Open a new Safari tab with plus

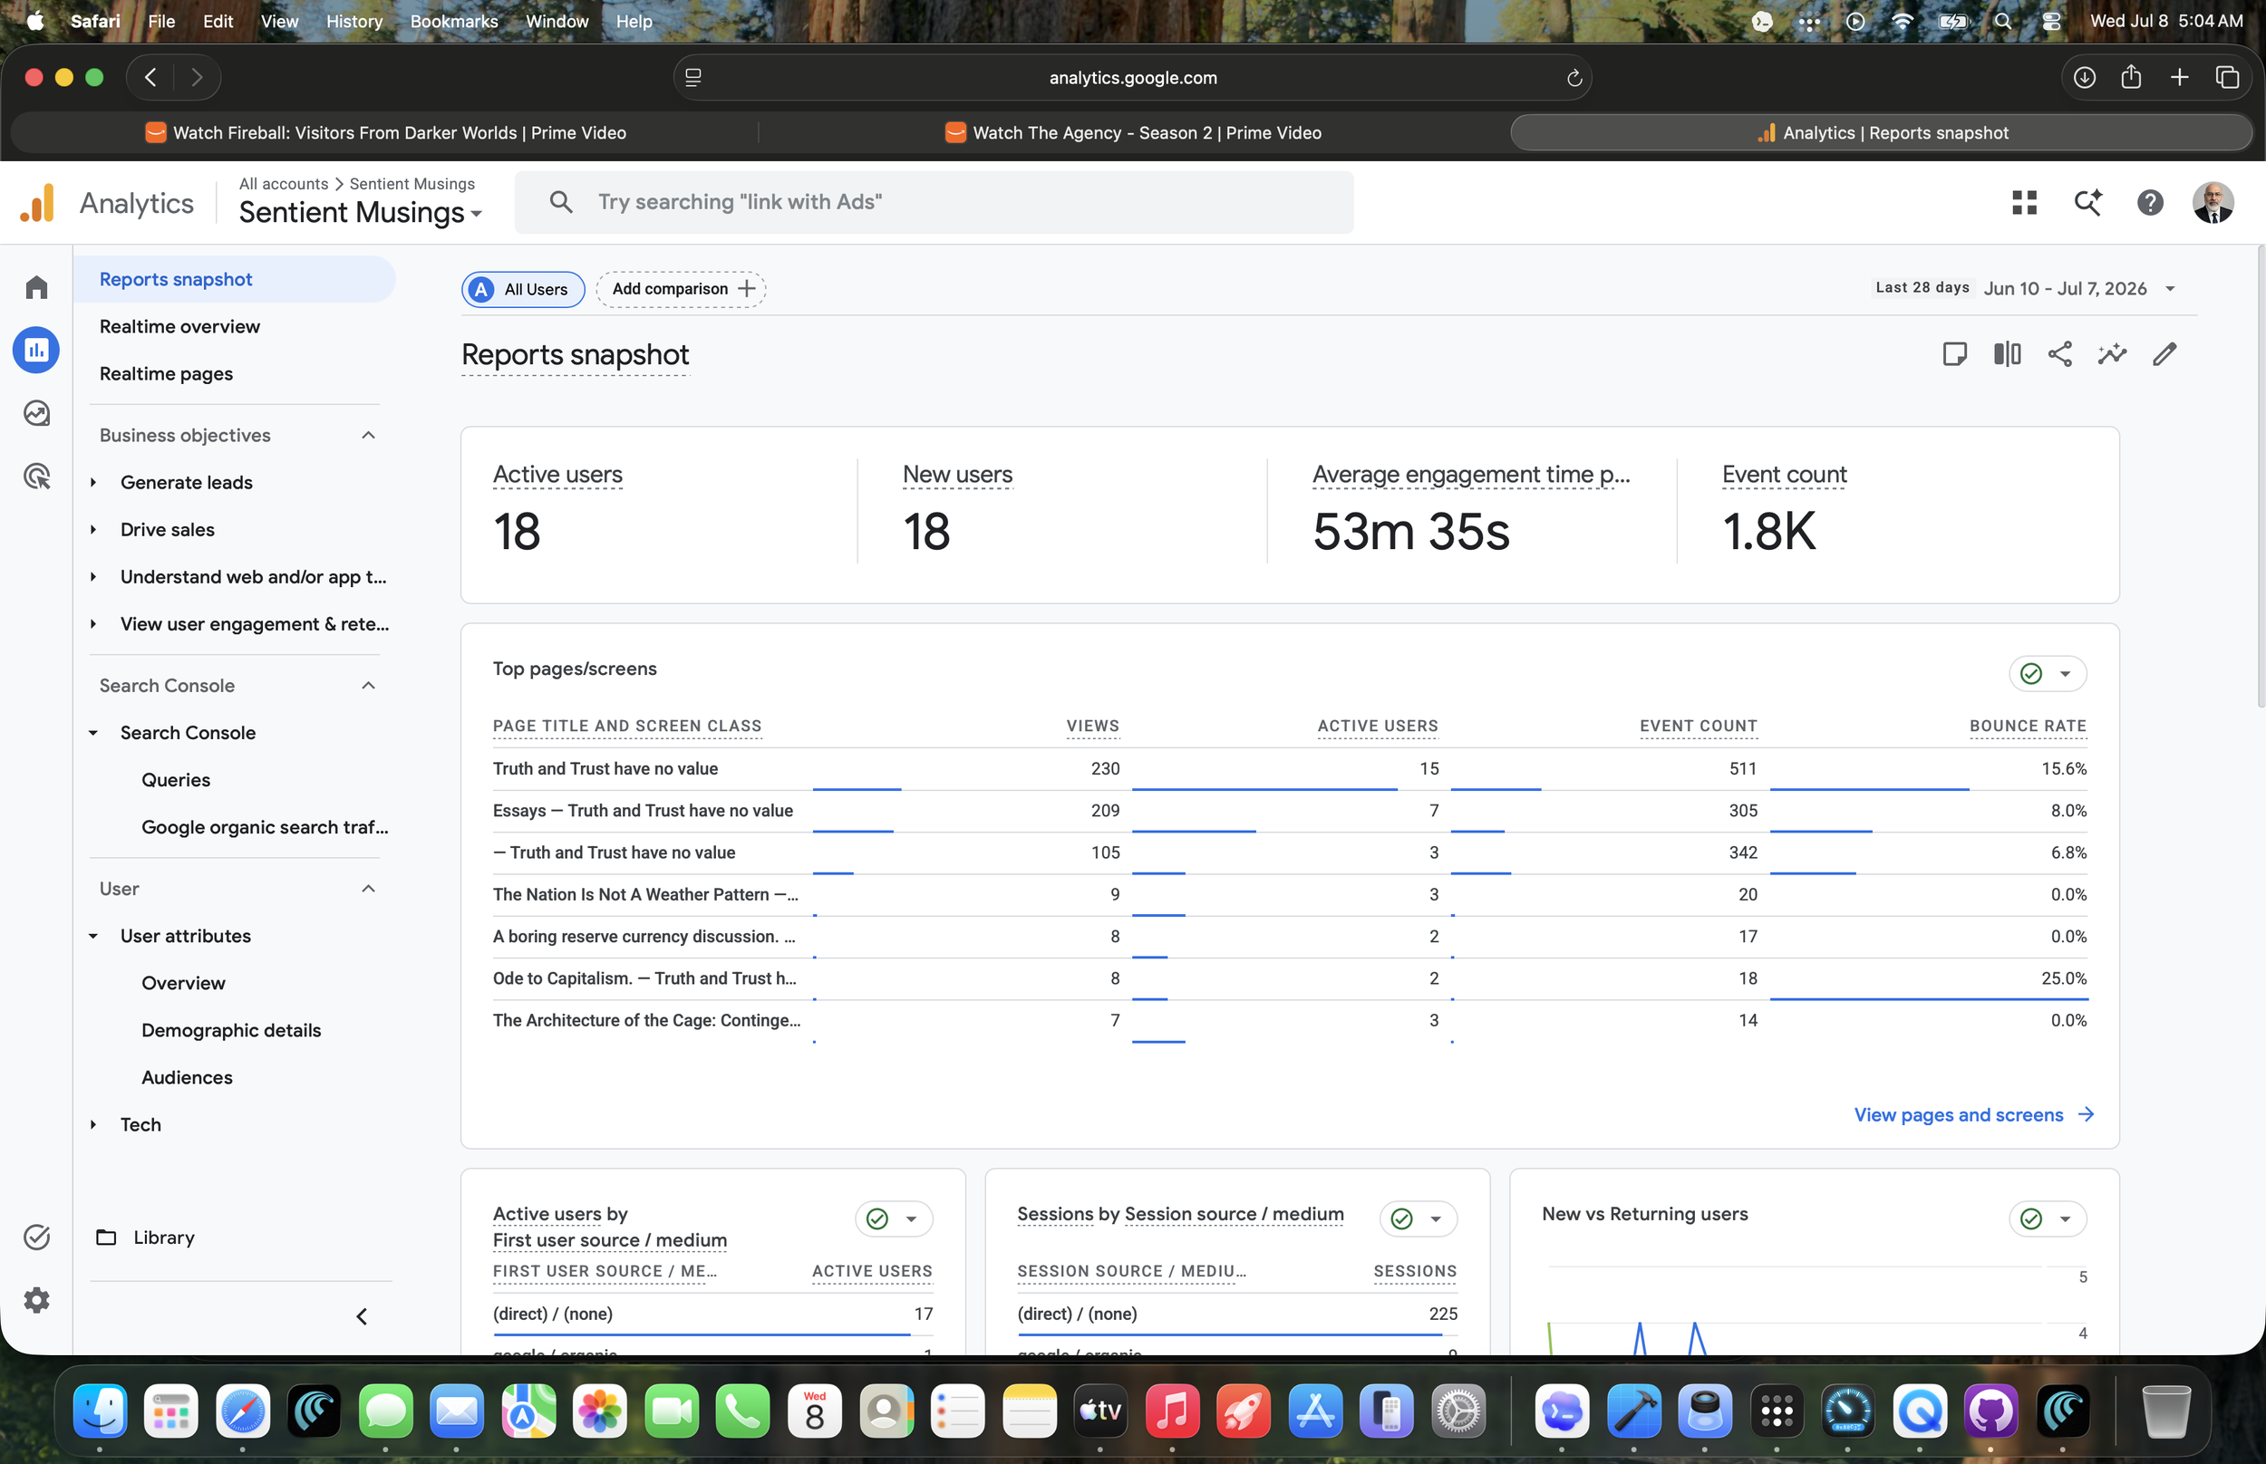coord(2180,77)
